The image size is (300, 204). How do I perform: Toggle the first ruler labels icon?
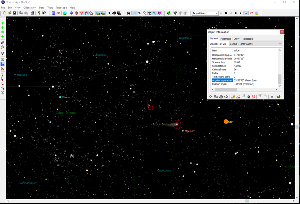98,13
